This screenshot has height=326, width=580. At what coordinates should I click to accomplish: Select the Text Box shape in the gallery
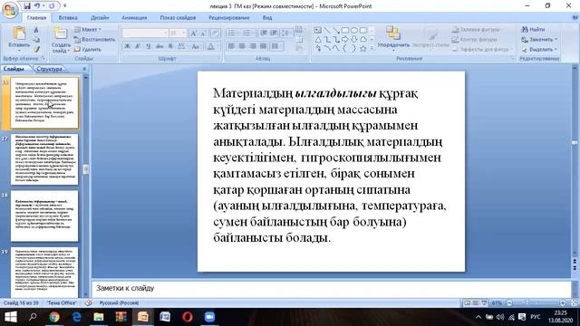[318, 30]
